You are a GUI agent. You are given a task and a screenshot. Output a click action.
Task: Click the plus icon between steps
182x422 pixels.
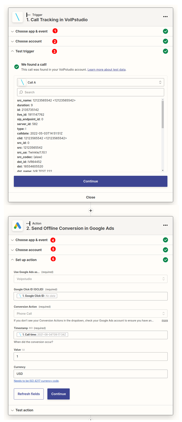coord(91,211)
